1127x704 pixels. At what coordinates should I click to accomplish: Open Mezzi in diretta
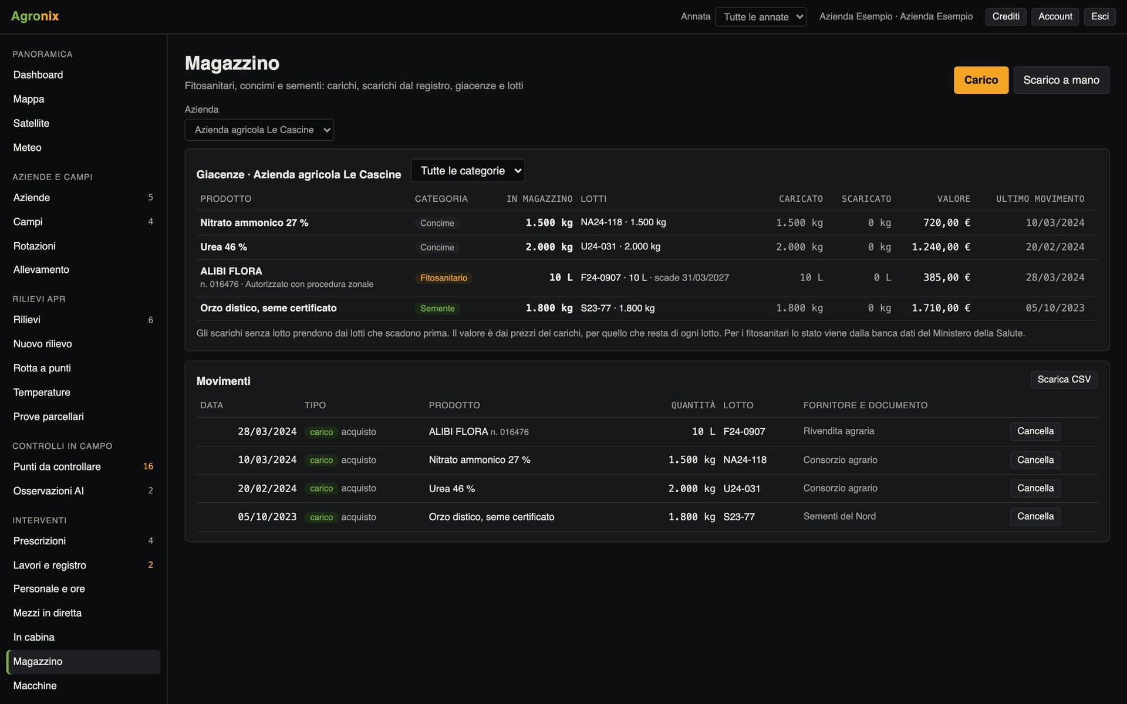click(x=83, y=613)
